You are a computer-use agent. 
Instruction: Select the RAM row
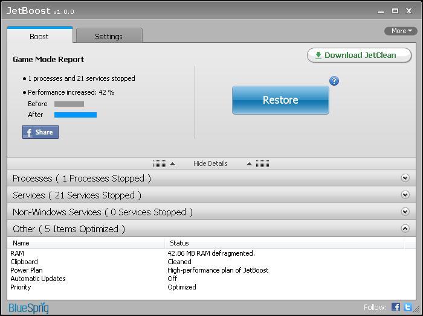click(x=211, y=253)
